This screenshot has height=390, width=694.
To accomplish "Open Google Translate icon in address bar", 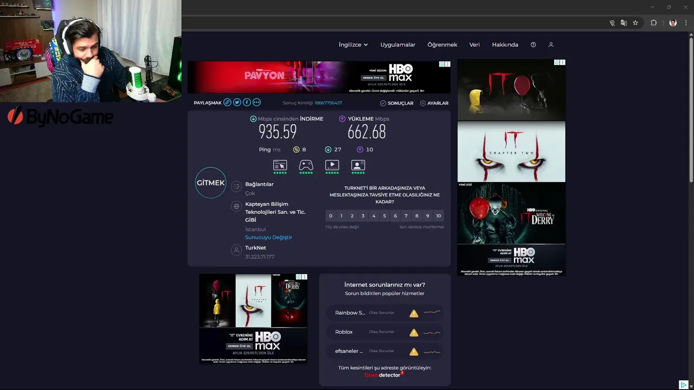I will [x=624, y=23].
